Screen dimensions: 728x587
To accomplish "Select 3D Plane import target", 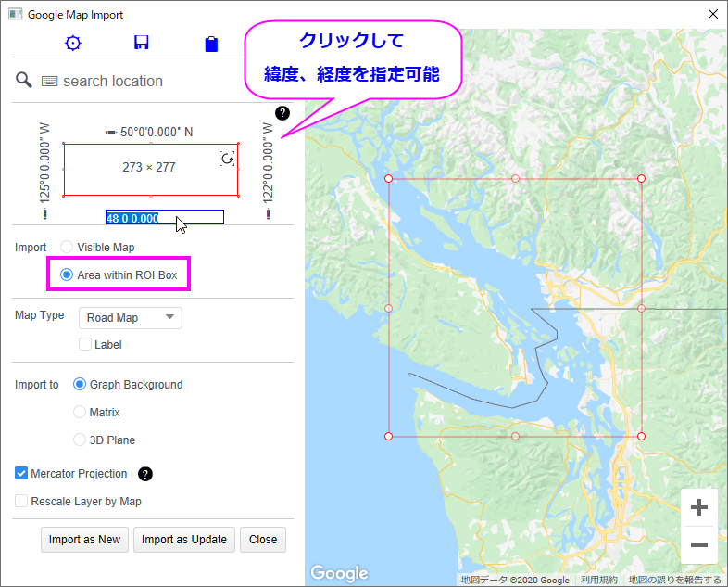I will [x=80, y=440].
